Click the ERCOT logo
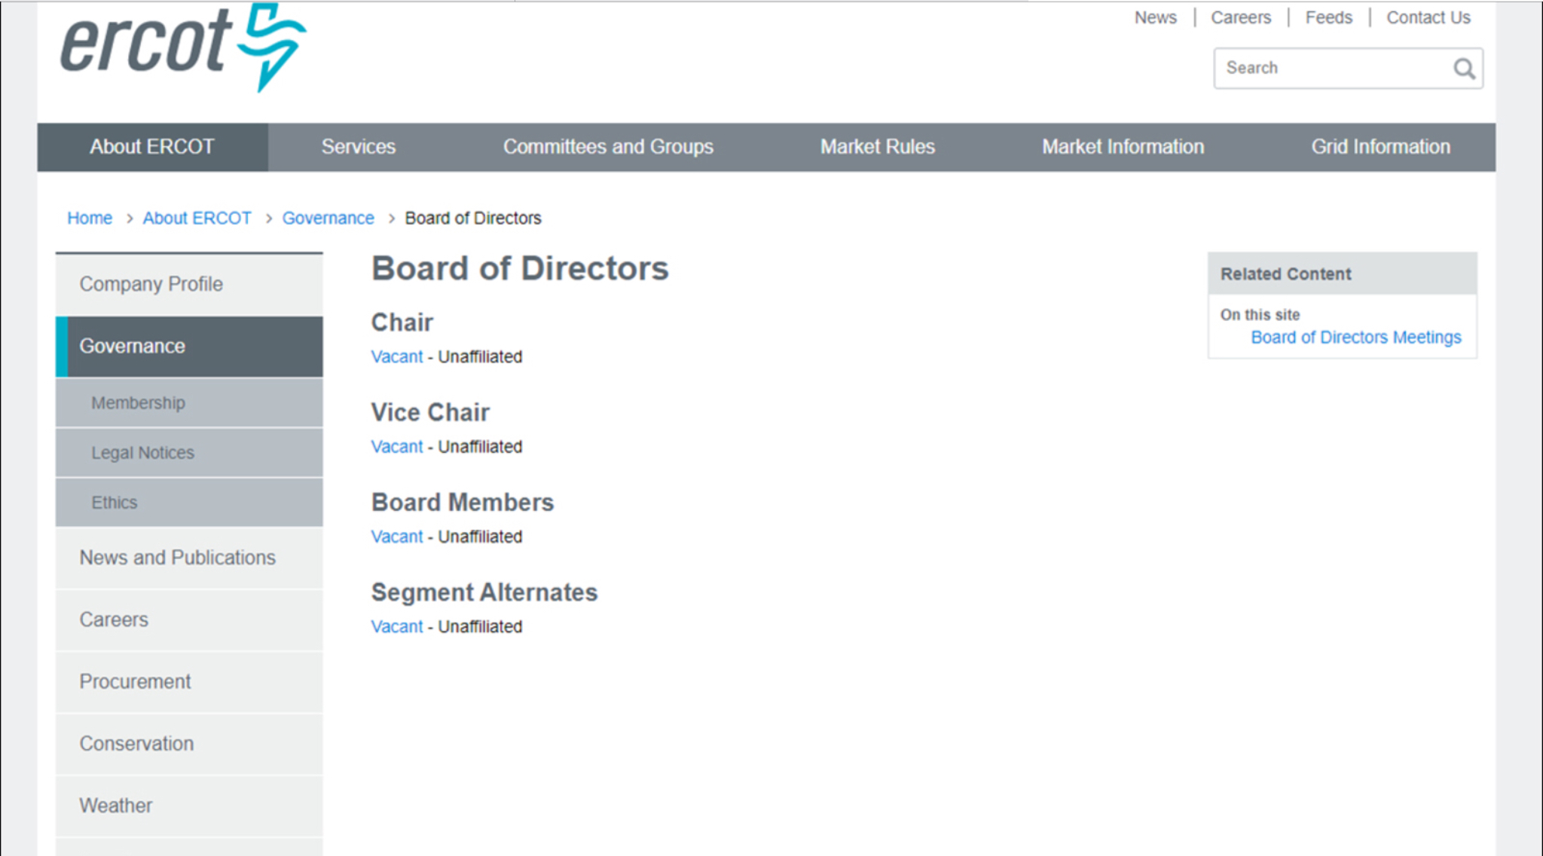The image size is (1543, 856). pos(183,47)
